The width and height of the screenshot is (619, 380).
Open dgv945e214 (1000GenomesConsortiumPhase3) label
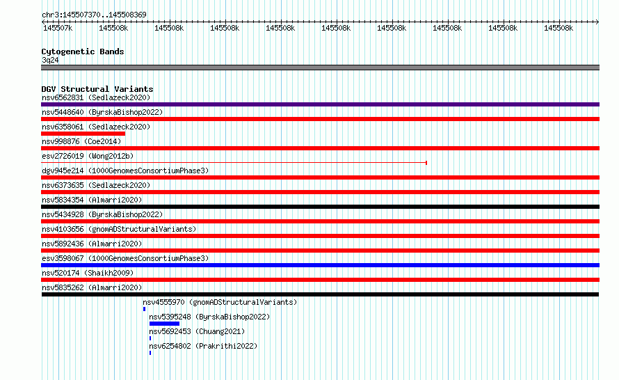tap(125, 171)
